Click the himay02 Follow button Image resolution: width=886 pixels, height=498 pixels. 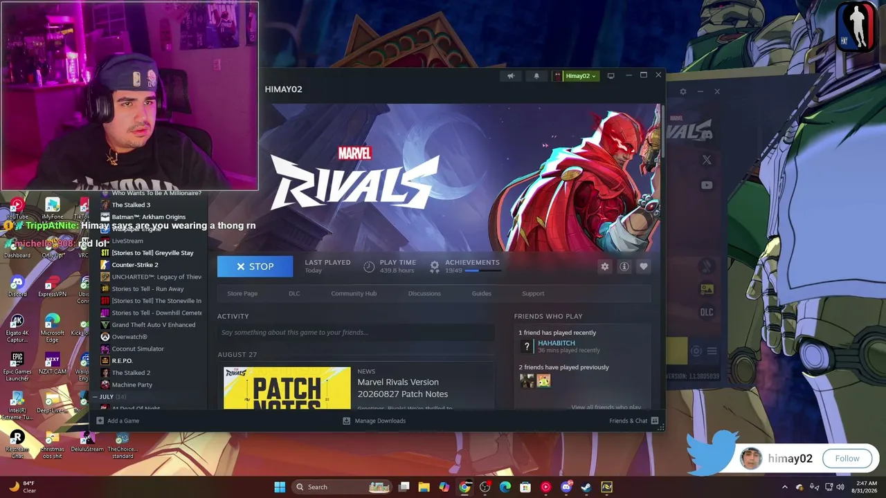coord(847,459)
